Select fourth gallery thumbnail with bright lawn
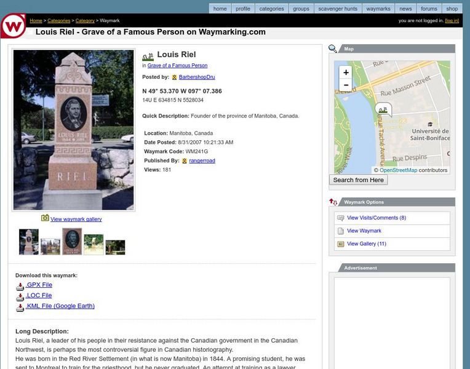Screen dimensions: 470x369 pyautogui.click(x=94, y=245)
